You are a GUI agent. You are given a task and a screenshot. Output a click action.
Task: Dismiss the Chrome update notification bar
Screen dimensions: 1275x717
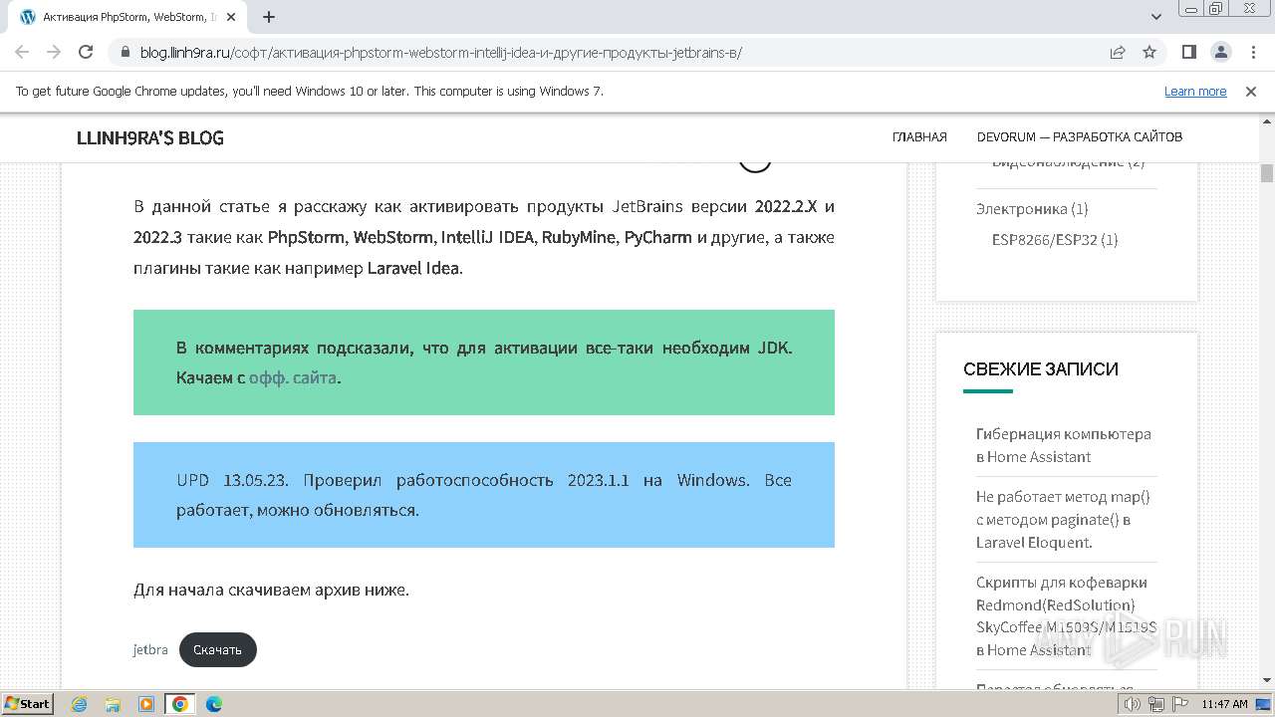(x=1251, y=91)
